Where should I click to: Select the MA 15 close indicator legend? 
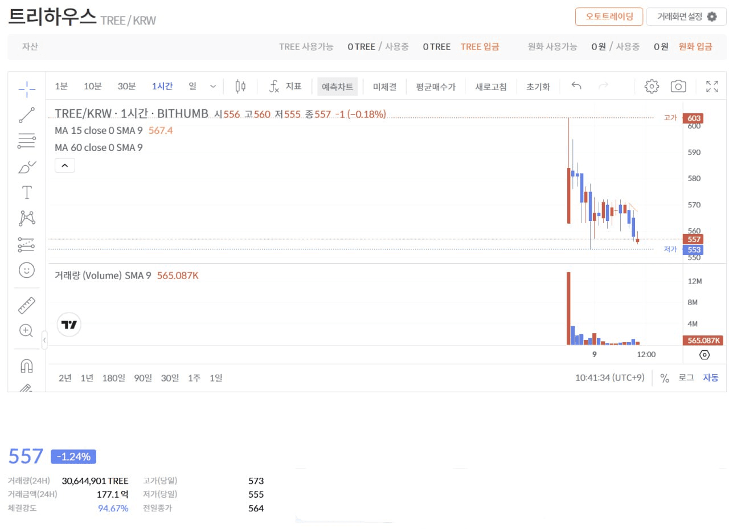coord(99,130)
